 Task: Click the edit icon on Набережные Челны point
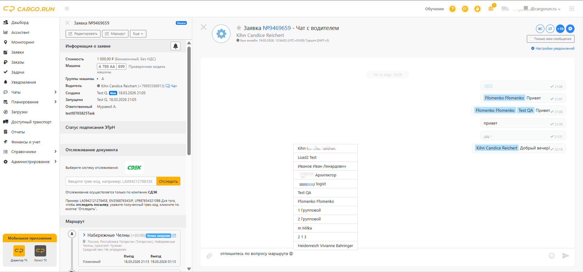point(174,236)
